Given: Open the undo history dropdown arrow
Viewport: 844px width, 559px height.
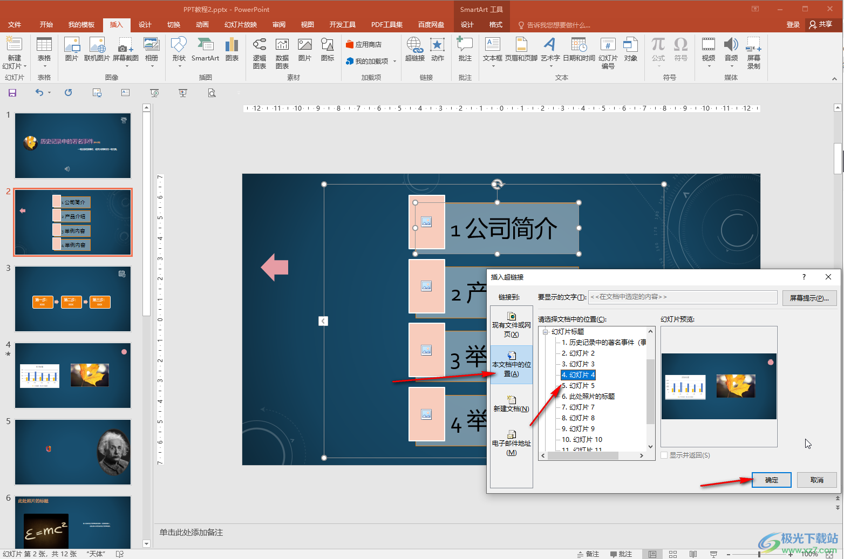Looking at the screenshot, I should tap(49, 93).
